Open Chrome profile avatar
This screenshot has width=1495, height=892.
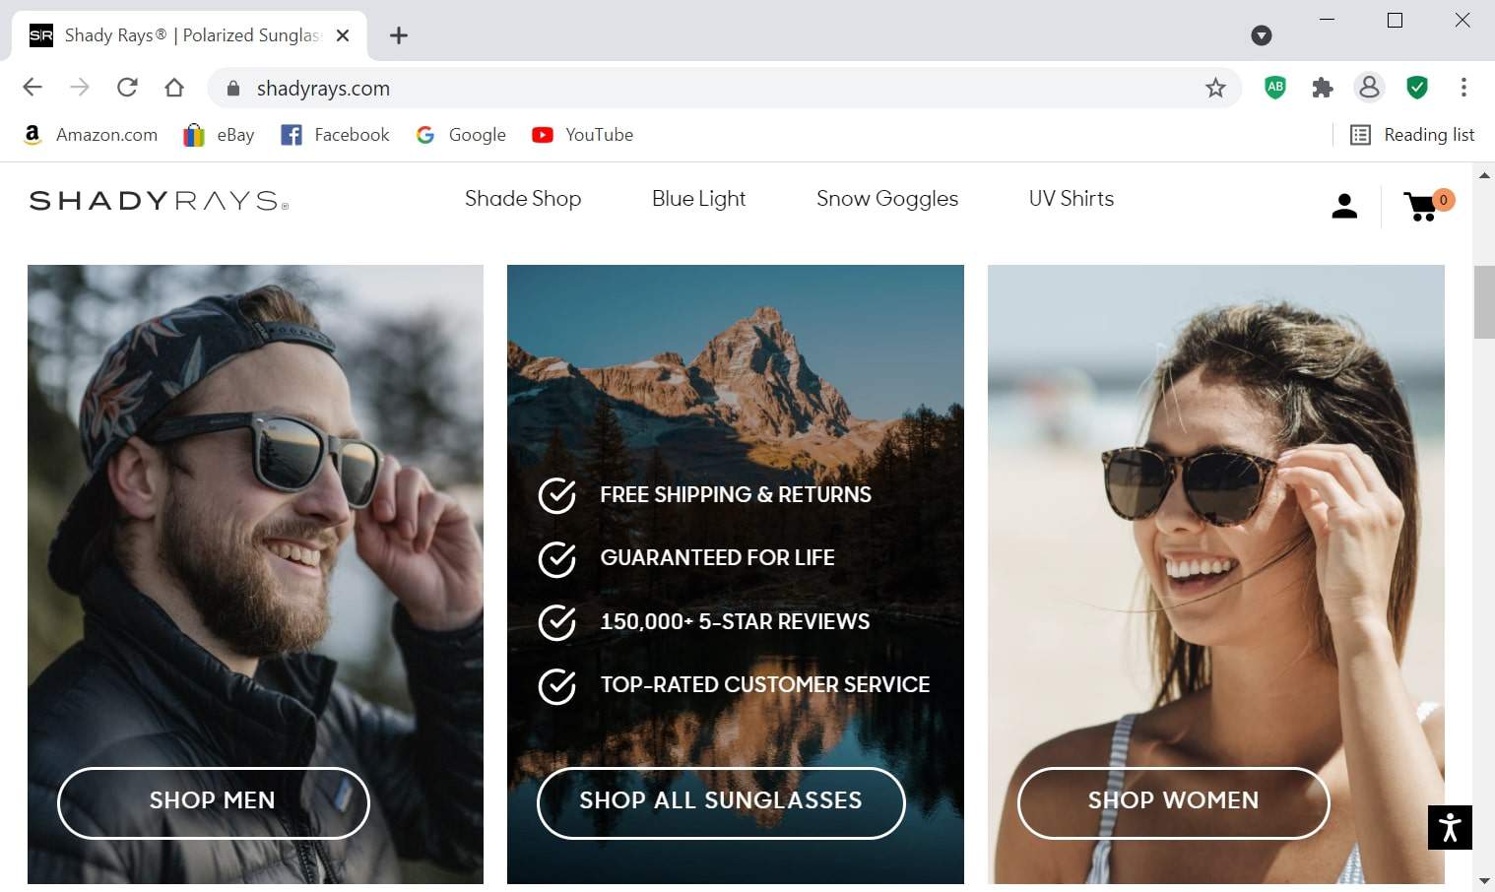tap(1369, 88)
